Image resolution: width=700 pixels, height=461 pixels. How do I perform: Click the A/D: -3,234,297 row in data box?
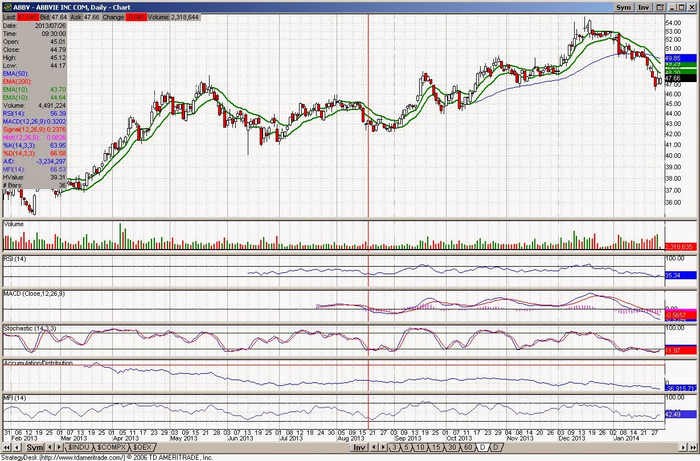[x=35, y=161]
